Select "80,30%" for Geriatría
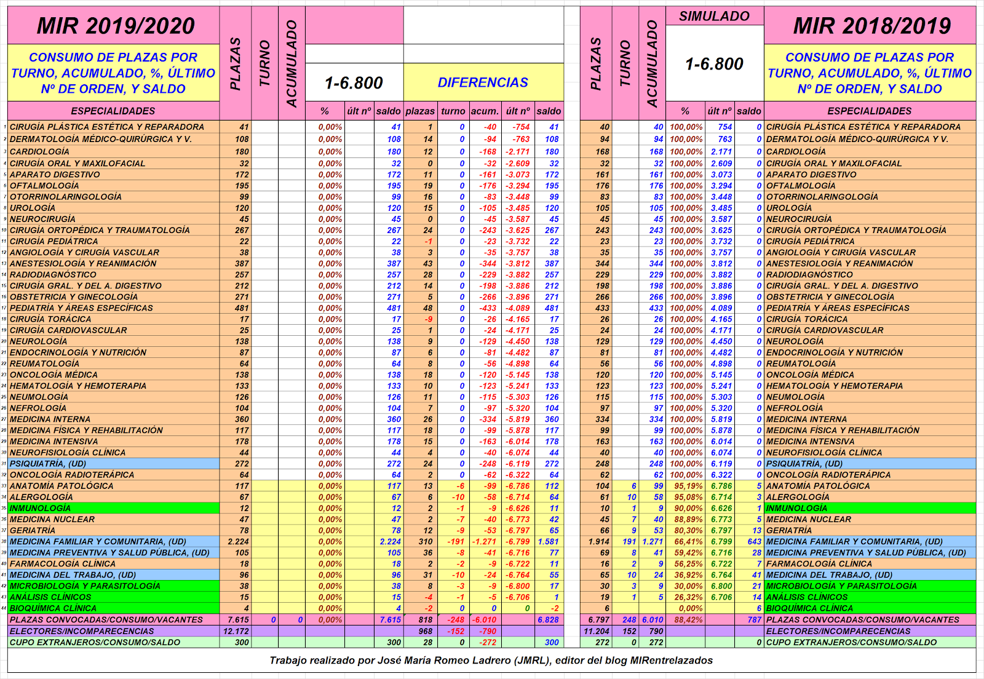 (686, 530)
